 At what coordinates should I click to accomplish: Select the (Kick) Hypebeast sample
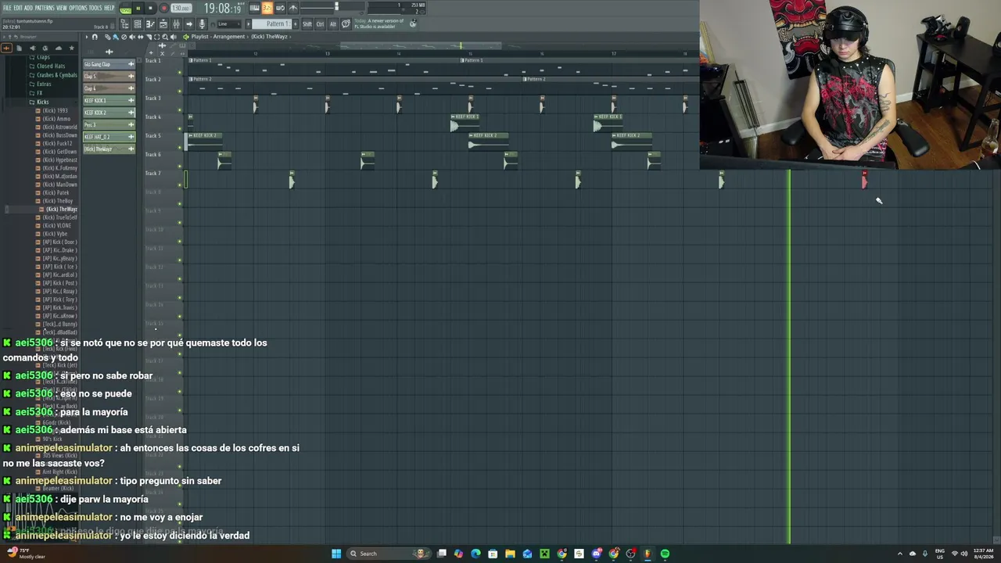(57, 160)
